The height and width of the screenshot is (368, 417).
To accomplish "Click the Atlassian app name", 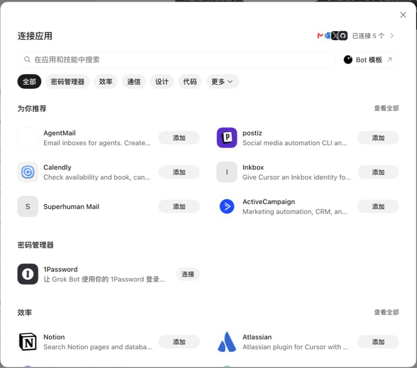I will [257, 337].
